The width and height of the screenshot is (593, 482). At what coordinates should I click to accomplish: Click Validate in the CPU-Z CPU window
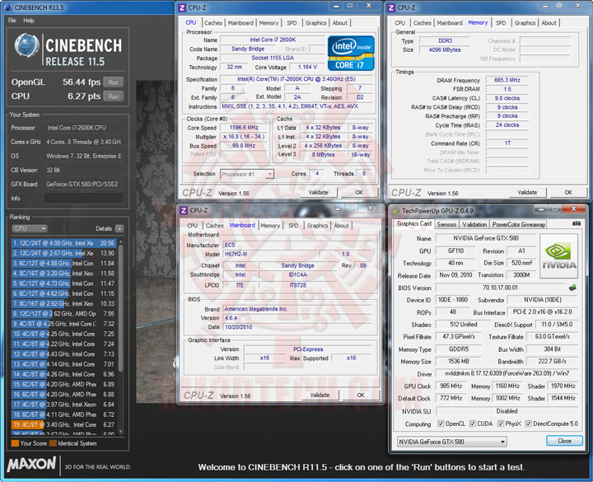[318, 192]
